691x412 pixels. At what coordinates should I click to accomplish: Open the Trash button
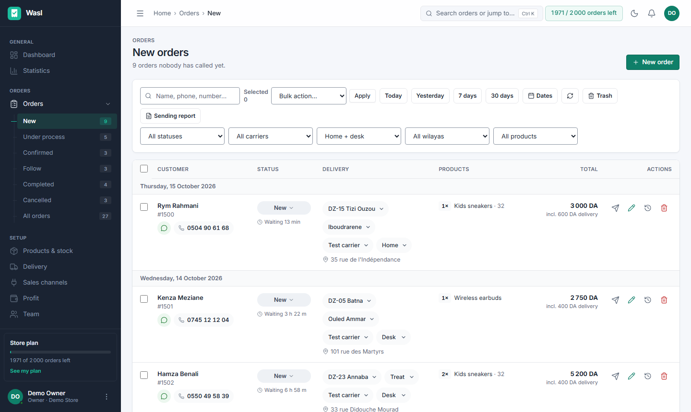[x=600, y=96]
